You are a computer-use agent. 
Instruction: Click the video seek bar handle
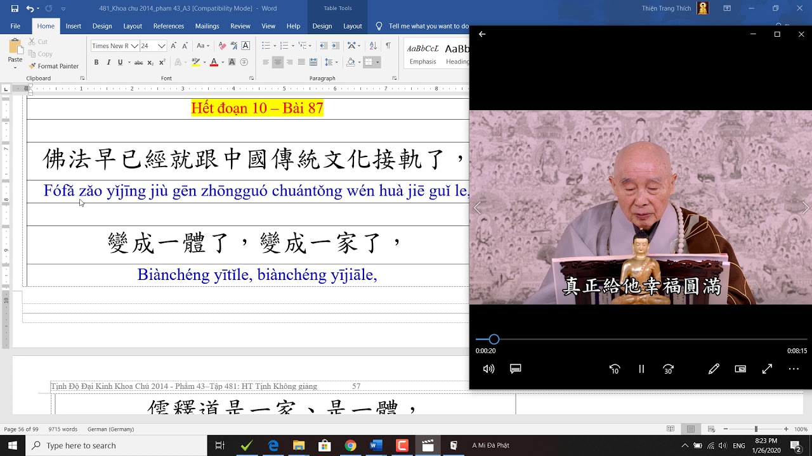click(494, 339)
